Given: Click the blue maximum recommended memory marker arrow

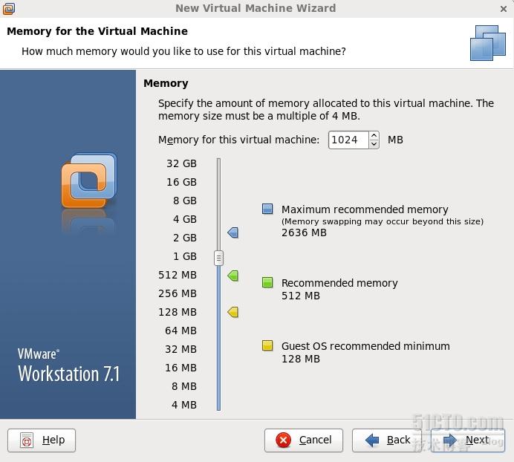Looking at the screenshot, I should pos(233,232).
